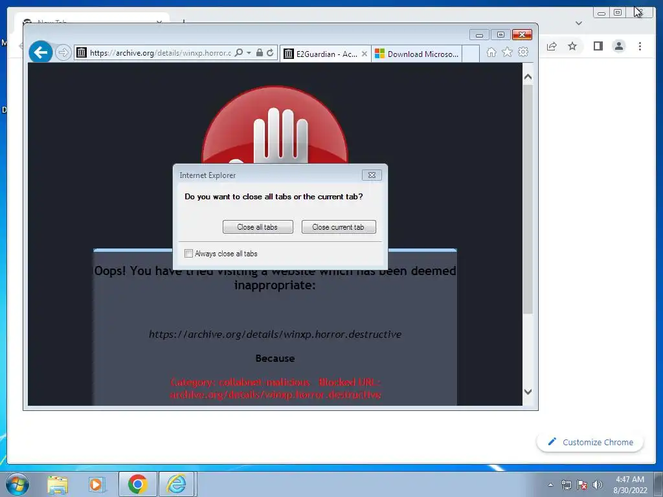This screenshot has height=497, width=663.
Task: Click the taskbar clock 4:47 AM
Action: (x=629, y=480)
